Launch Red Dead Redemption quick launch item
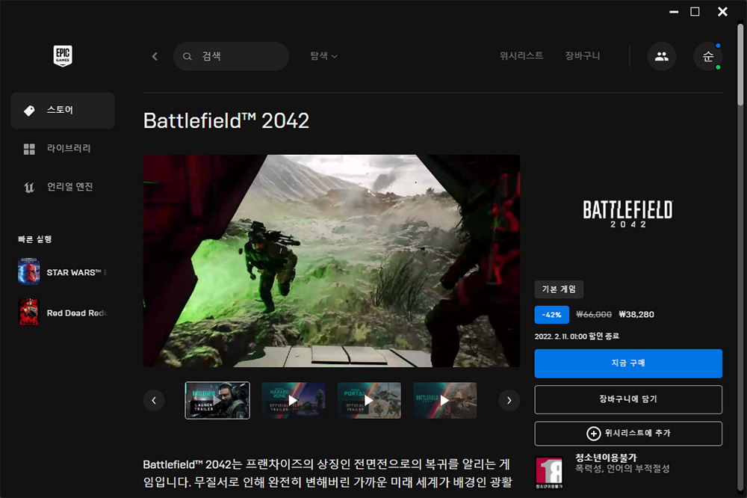This screenshot has width=747, height=498. coord(63,313)
